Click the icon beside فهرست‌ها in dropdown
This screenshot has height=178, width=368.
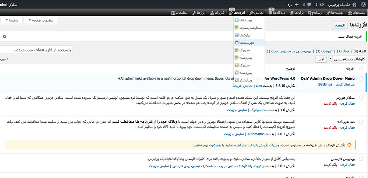(x=237, y=42)
